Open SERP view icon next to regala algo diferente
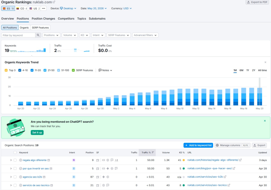This screenshot has height=190, width=271. coord(49,160)
